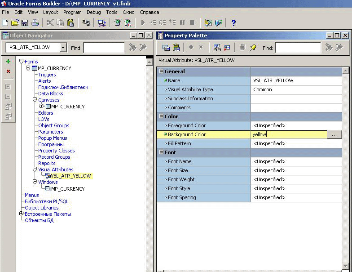The width and height of the screenshot is (352, 272).
Task: Collapse the Font property group
Action: [162, 152]
